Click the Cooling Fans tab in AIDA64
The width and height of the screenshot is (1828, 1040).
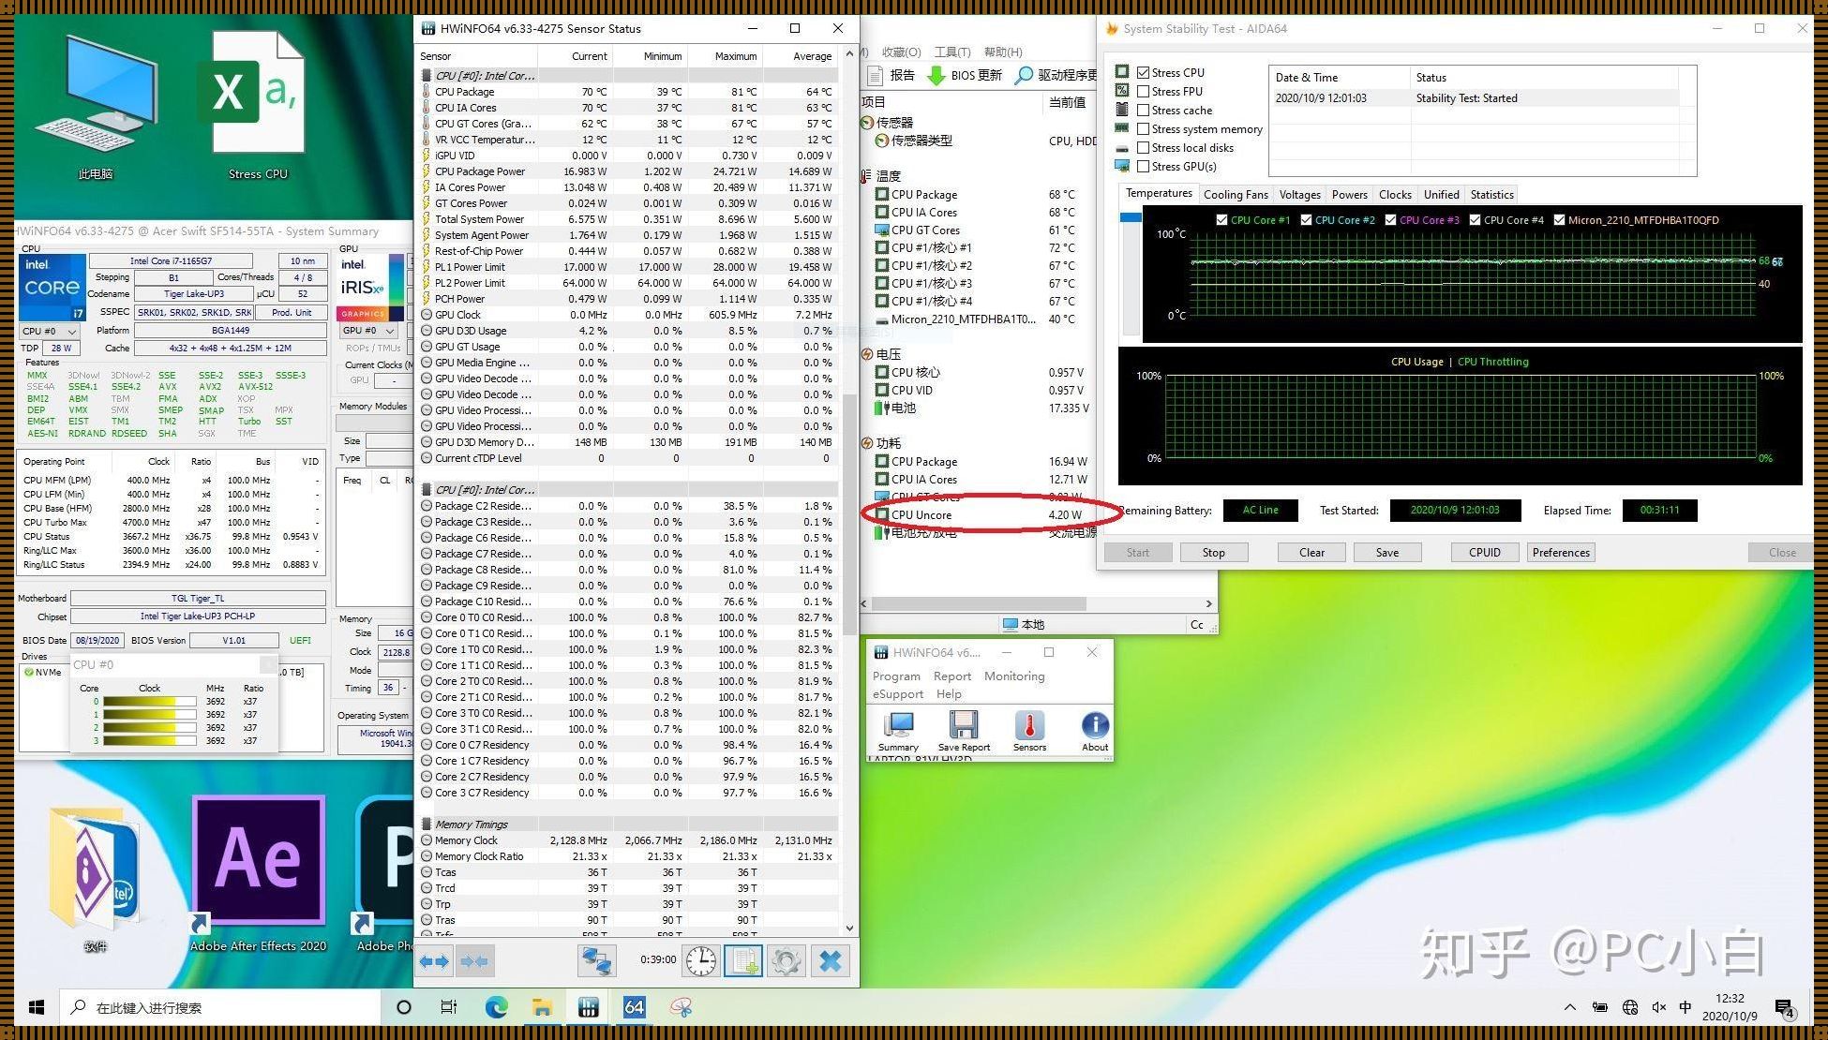click(1236, 195)
